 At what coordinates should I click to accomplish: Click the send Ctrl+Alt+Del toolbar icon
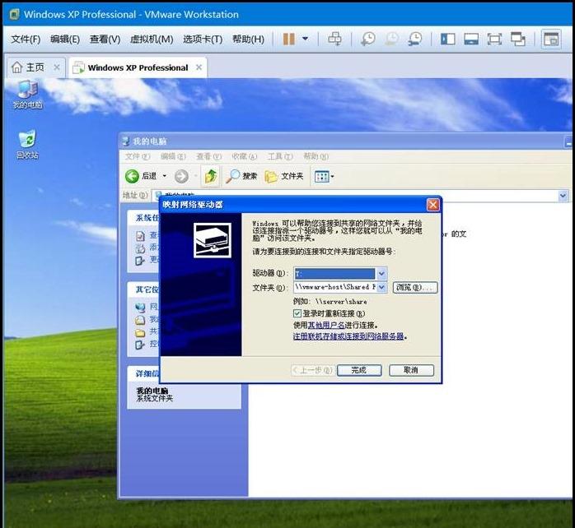pyautogui.click(x=334, y=39)
